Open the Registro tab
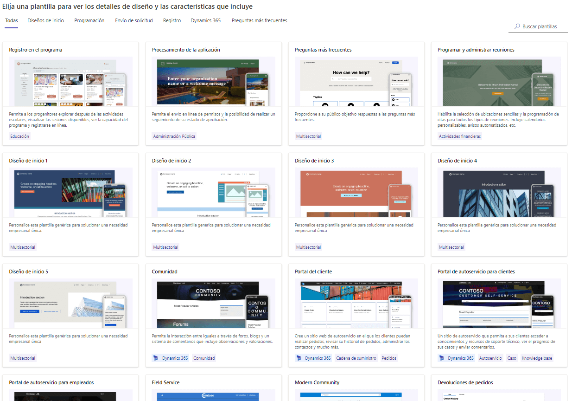The height and width of the screenshot is (401, 572). click(x=172, y=20)
